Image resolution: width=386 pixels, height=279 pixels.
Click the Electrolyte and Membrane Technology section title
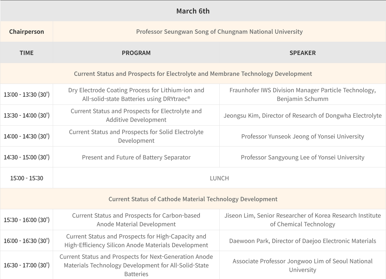(193, 74)
